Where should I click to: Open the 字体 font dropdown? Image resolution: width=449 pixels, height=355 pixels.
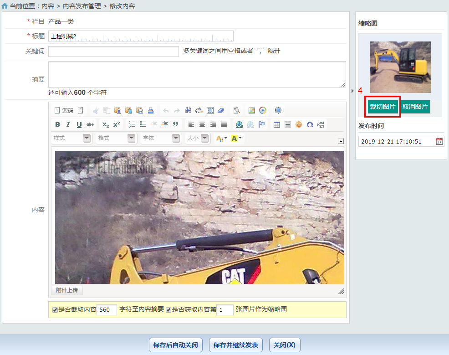pyautogui.click(x=161, y=138)
